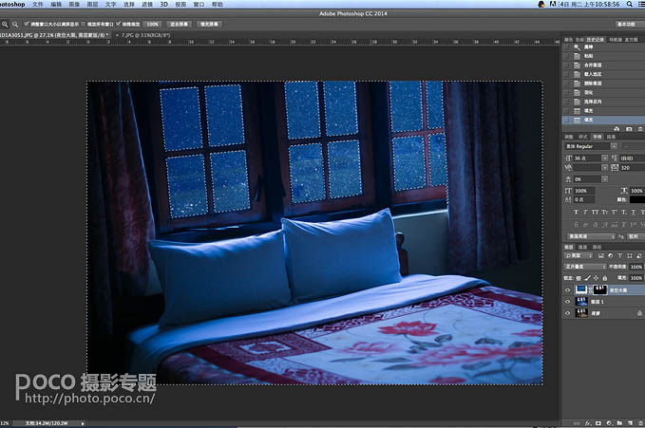
Task: Toggle all caps TT text style
Action: [x=595, y=213]
